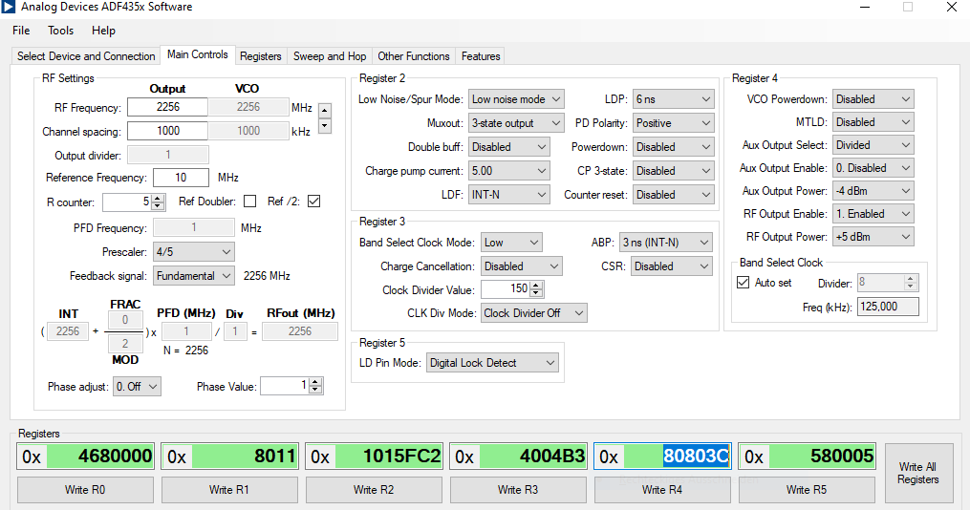Click the Reference Frequency input field

coord(181,178)
